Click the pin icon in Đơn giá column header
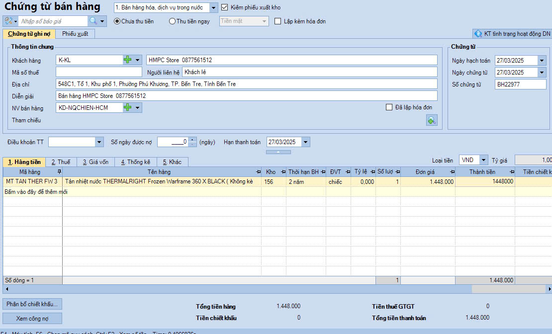The height and width of the screenshot is (334, 552). 451,172
